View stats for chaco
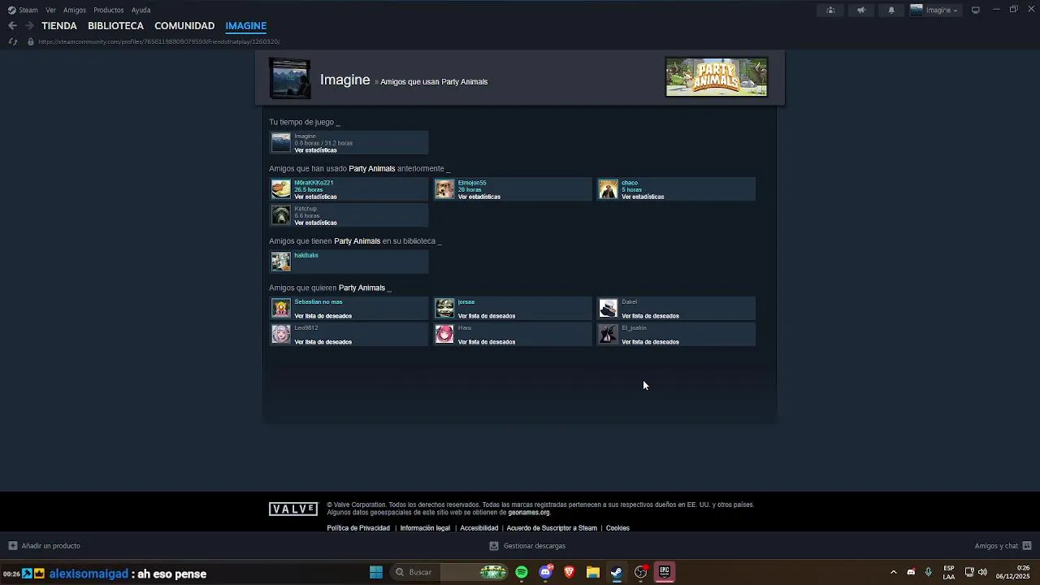The width and height of the screenshot is (1040, 585). point(643,197)
